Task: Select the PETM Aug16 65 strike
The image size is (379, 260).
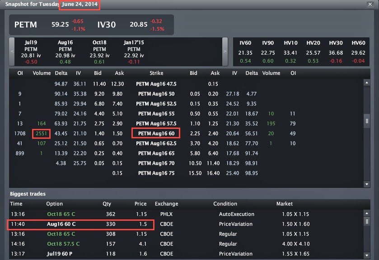Action: [x=156, y=153]
